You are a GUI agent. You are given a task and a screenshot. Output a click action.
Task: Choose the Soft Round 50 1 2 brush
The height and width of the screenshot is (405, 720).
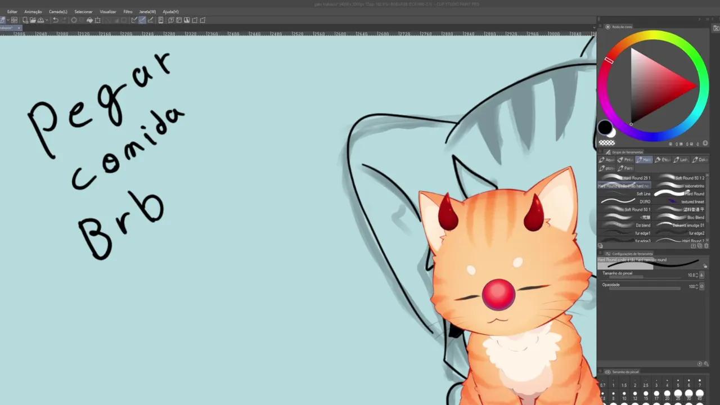click(678, 178)
